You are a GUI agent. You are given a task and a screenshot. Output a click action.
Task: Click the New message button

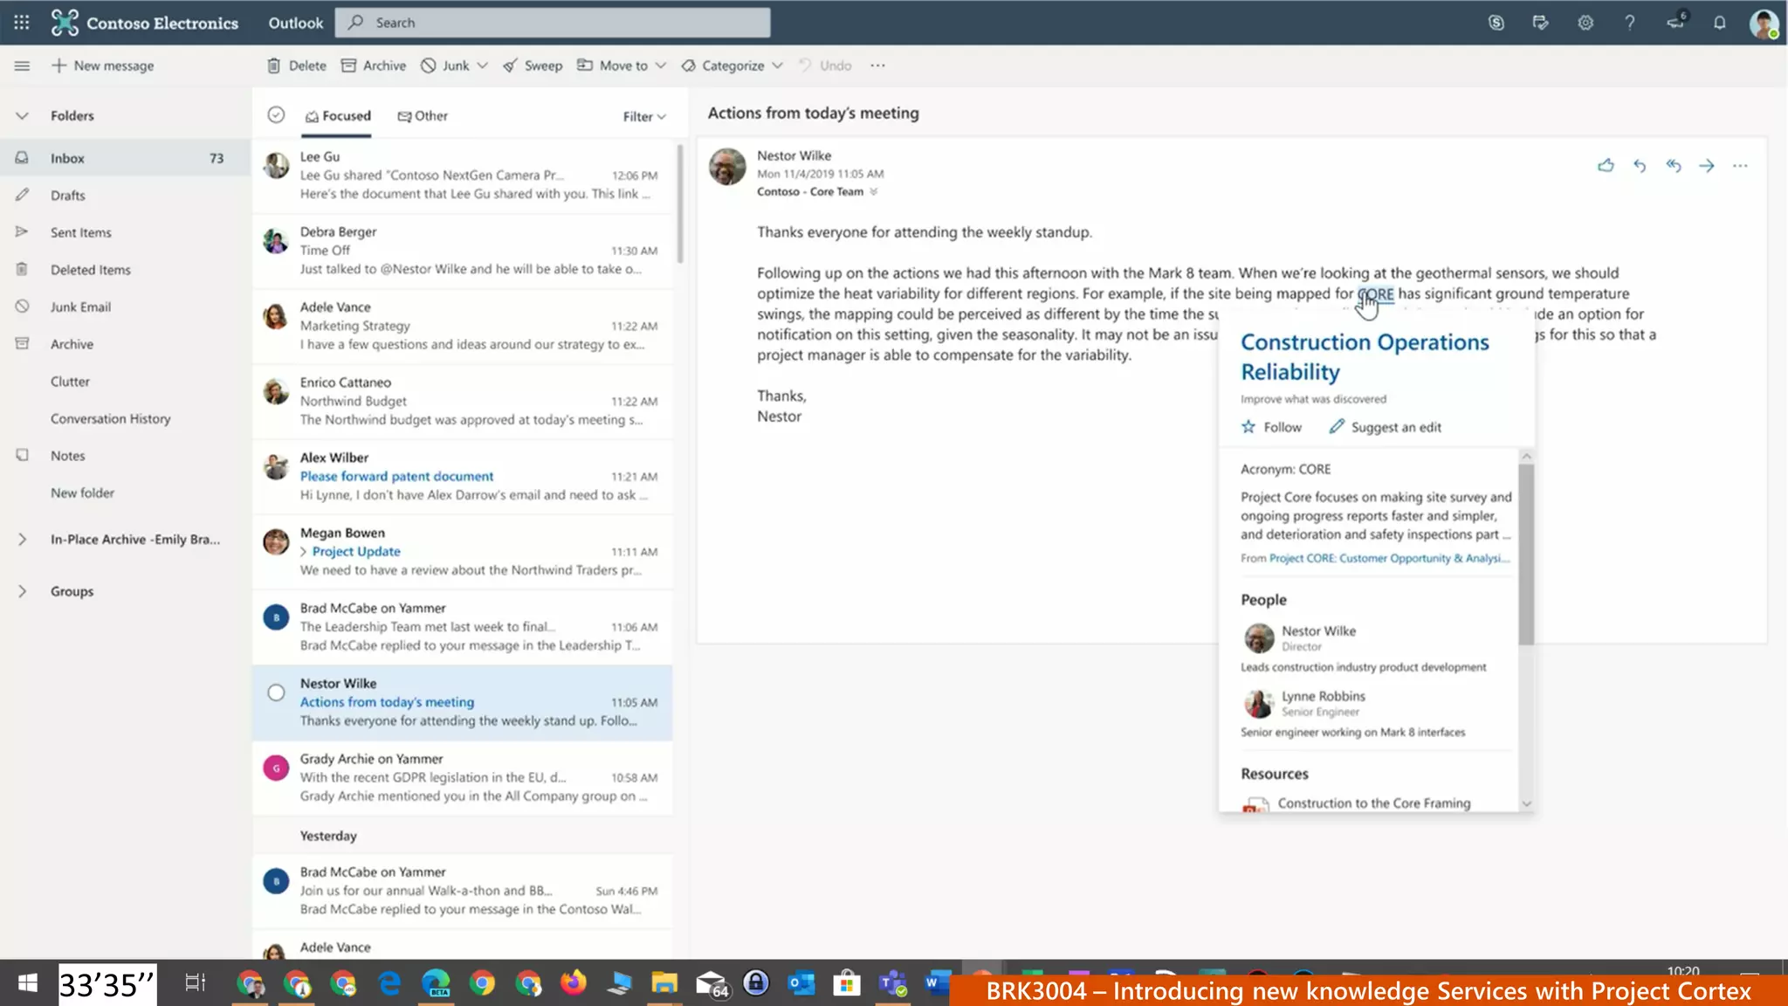pos(103,65)
